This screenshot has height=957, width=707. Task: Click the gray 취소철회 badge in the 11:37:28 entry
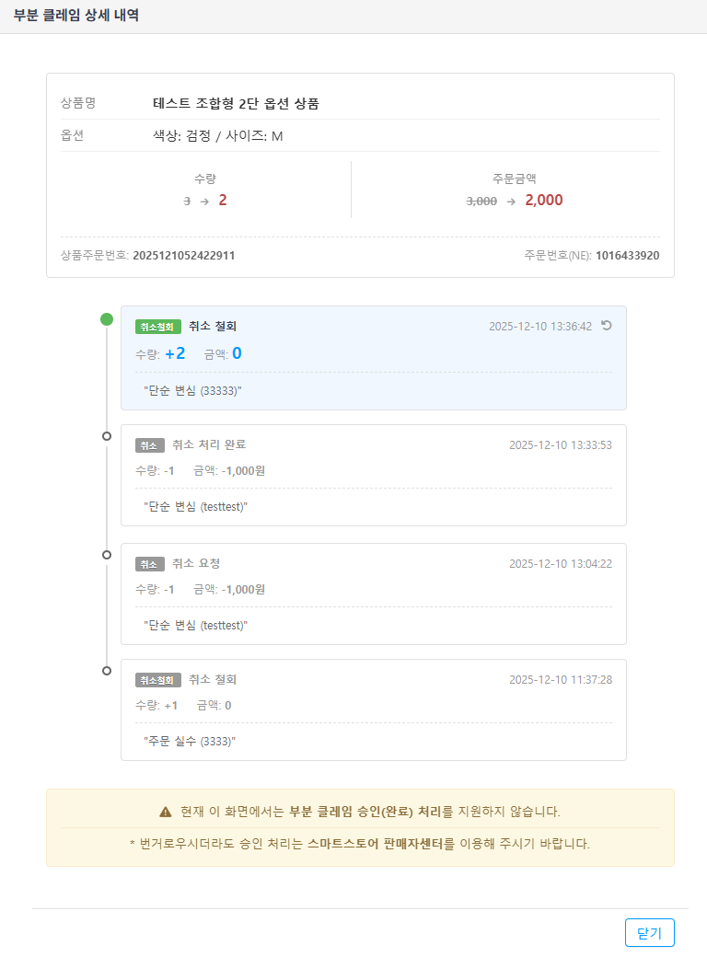pyautogui.click(x=158, y=680)
